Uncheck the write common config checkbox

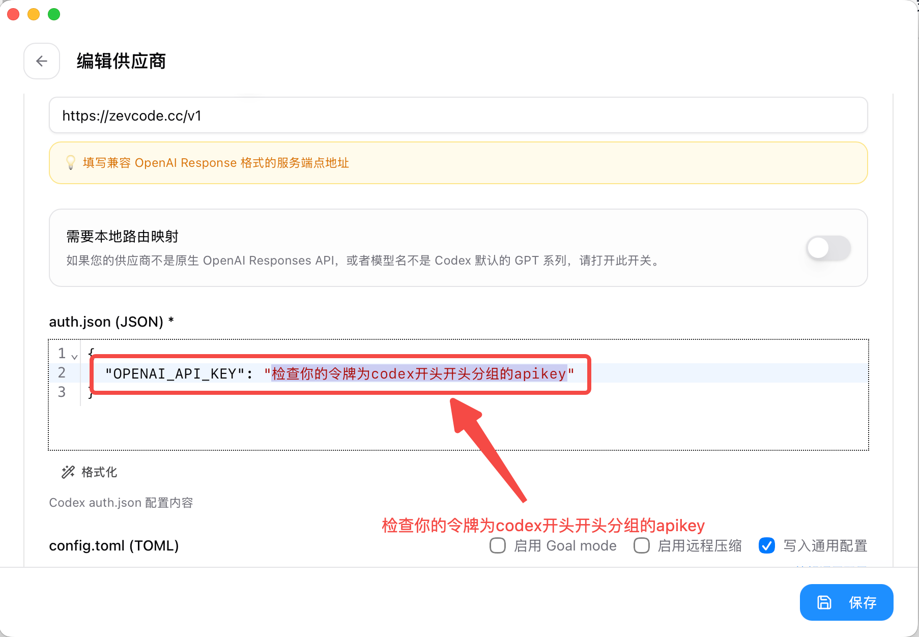point(767,545)
